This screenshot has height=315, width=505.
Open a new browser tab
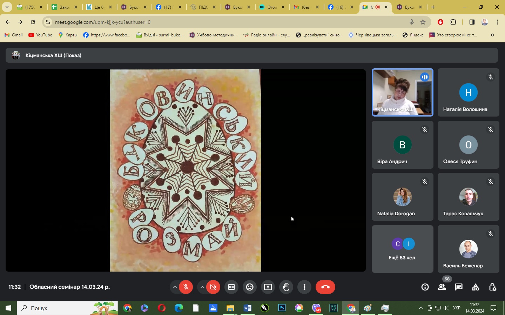tap(433, 7)
